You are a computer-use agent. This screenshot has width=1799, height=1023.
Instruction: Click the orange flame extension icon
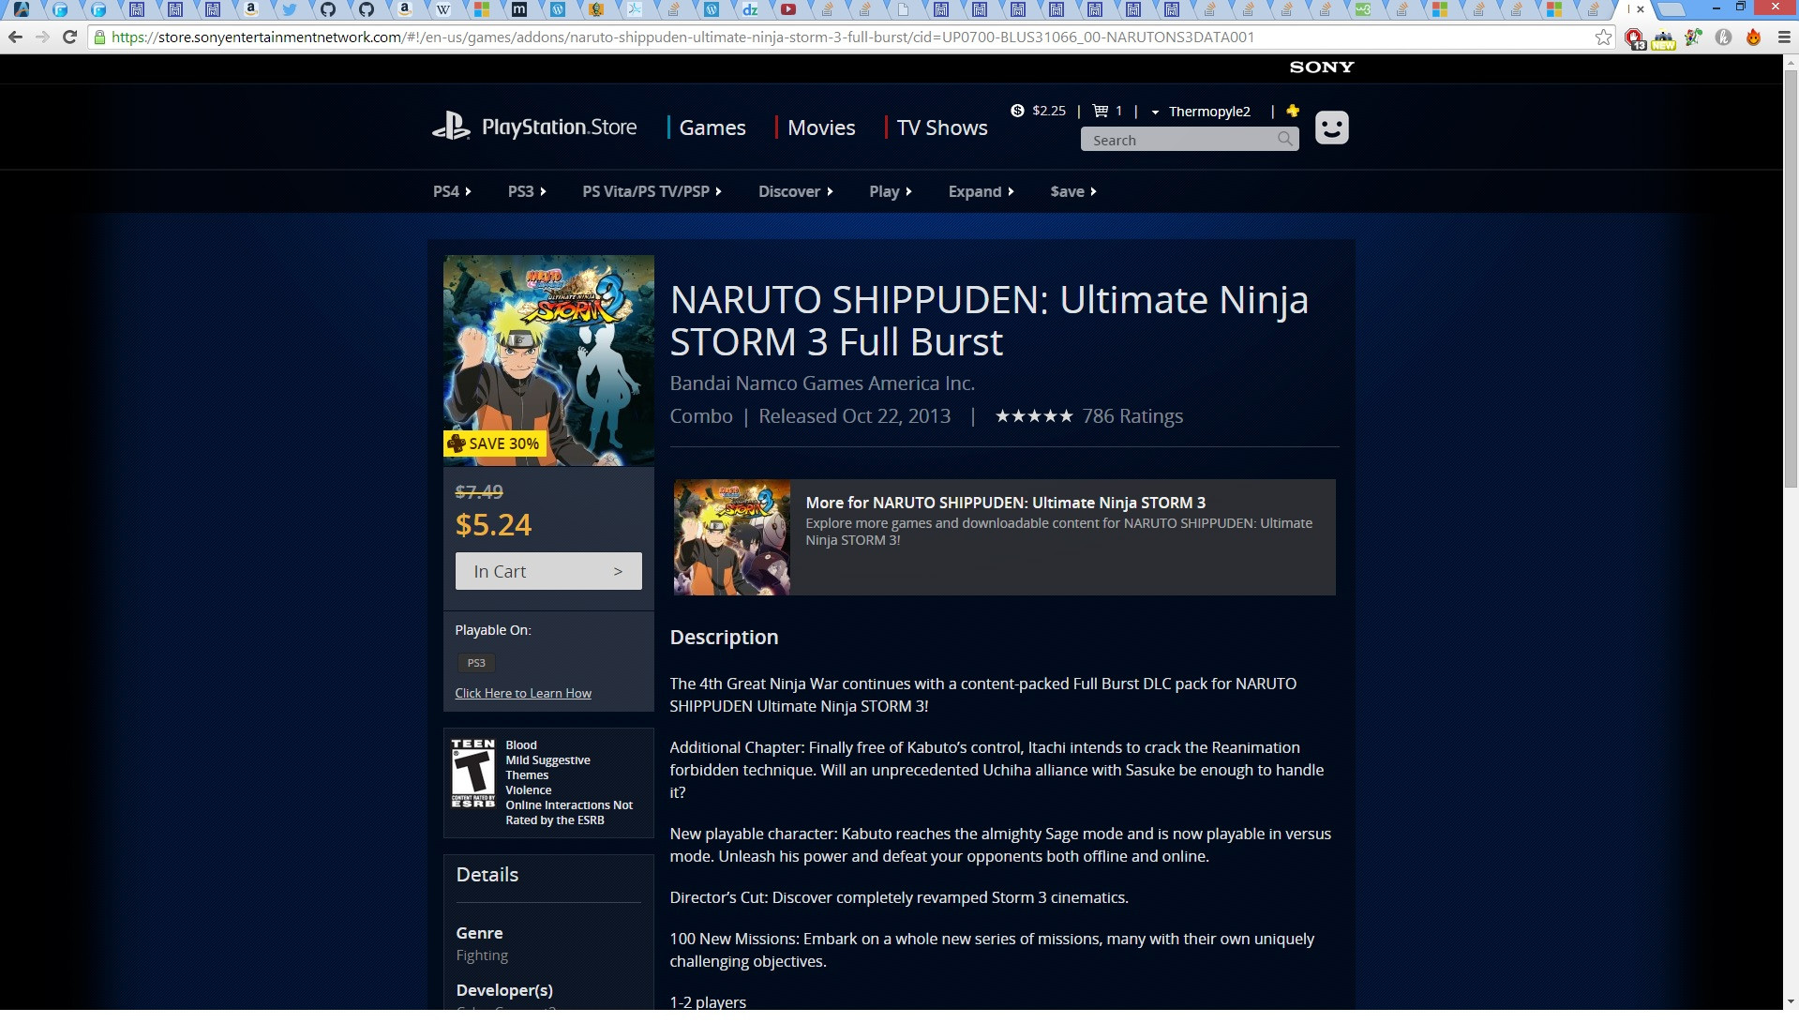pyautogui.click(x=1753, y=38)
